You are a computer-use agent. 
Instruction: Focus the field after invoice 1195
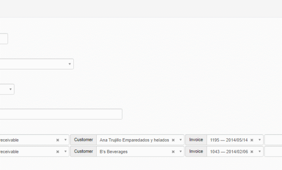[273, 140]
